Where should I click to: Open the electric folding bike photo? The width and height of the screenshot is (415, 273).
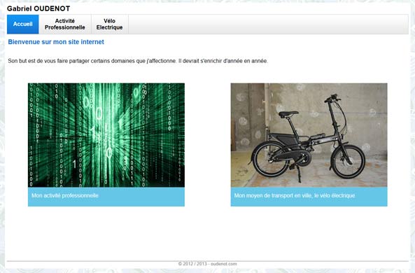(x=309, y=135)
